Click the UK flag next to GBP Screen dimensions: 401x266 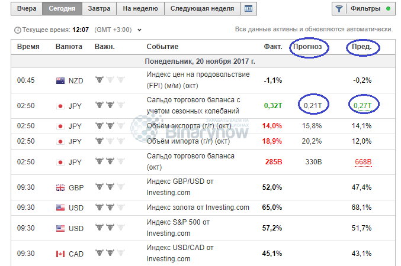(x=60, y=187)
